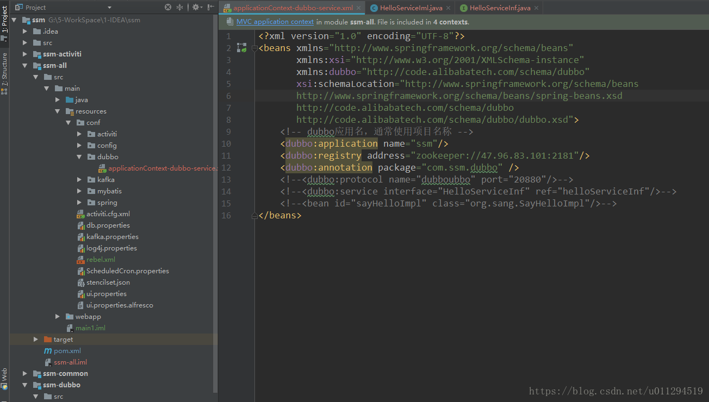Close the HelloServiceInf.java tab
709x402 pixels.
[536, 8]
